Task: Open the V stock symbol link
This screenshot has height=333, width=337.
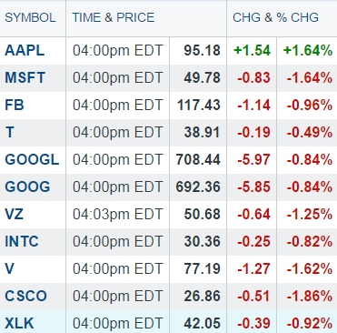Action: tap(10, 268)
